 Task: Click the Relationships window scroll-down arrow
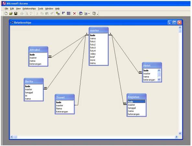[180, 133]
